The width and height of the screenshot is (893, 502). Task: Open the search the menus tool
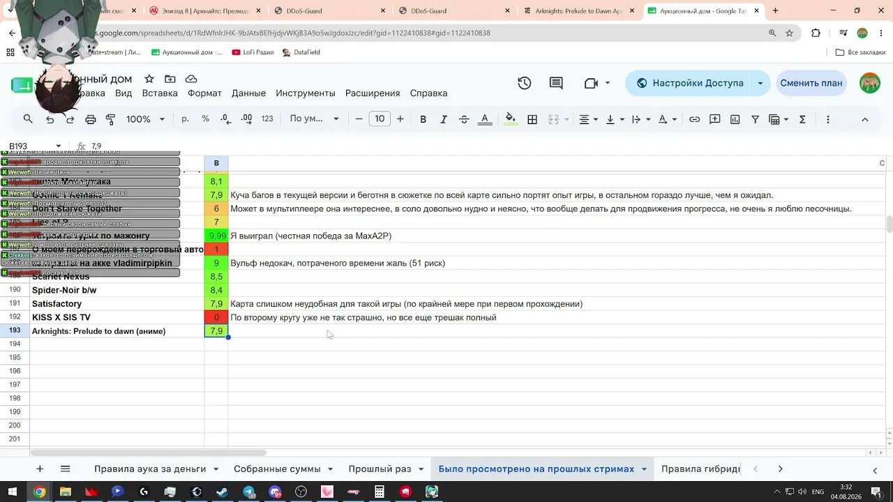coord(28,119)
